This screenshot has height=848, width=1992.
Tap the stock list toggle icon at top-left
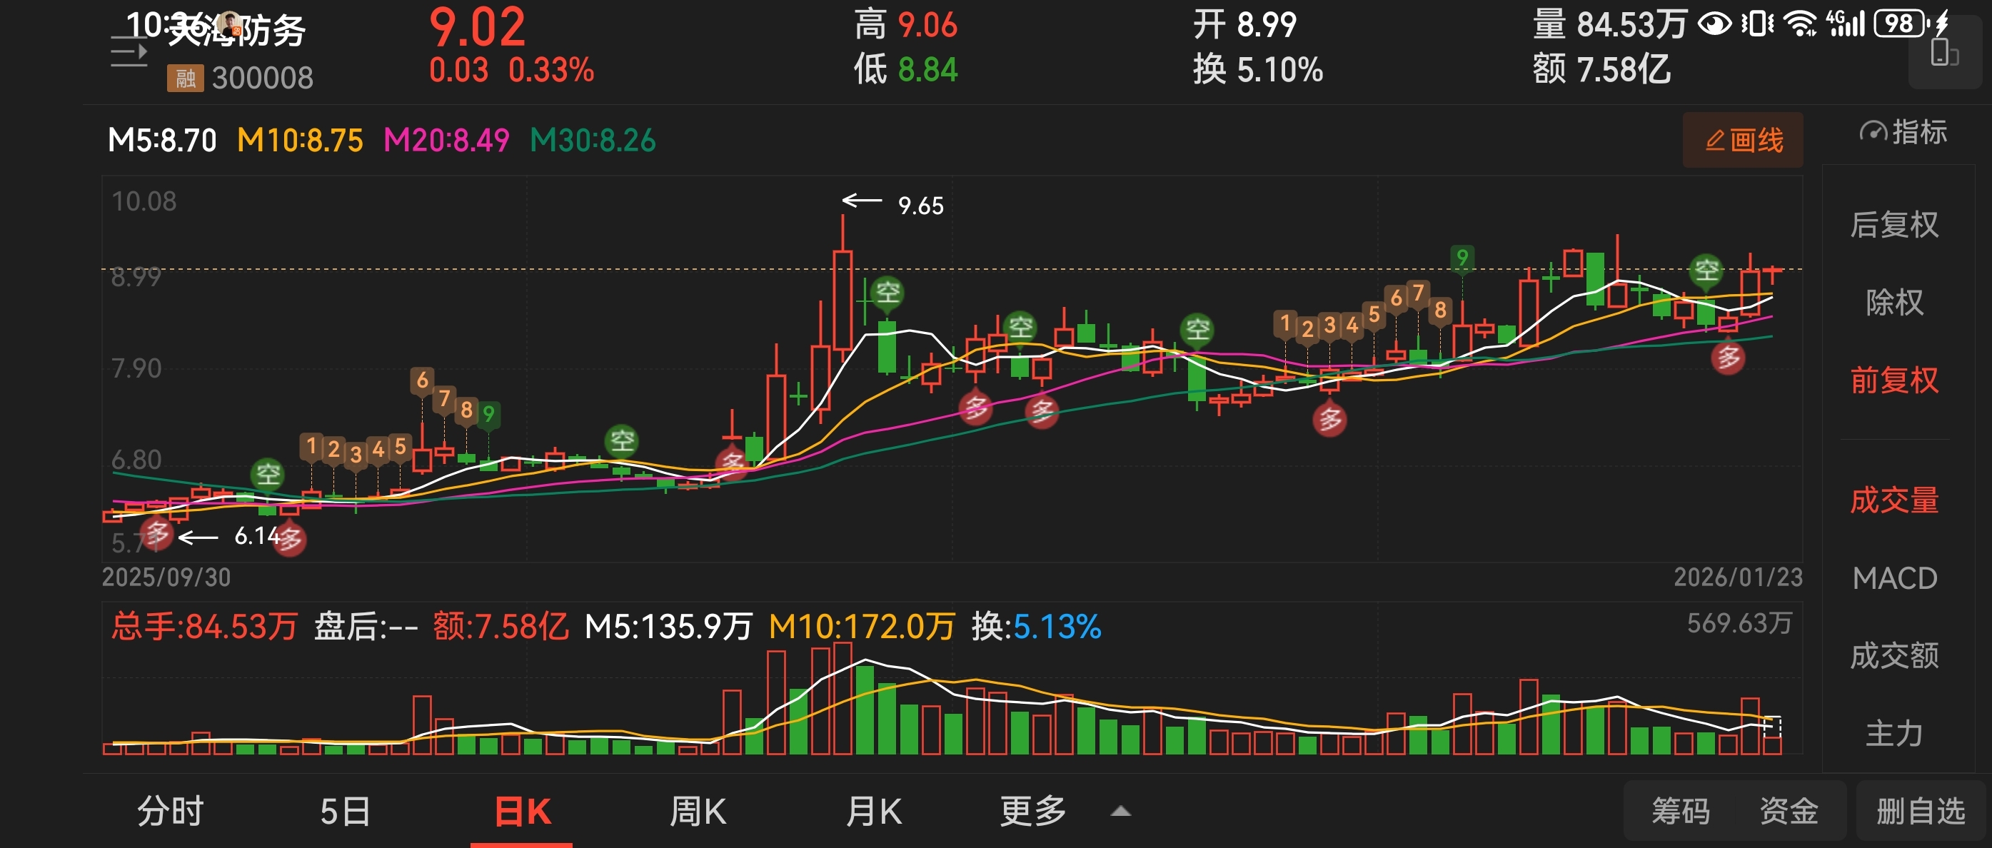tap(129, 53)
